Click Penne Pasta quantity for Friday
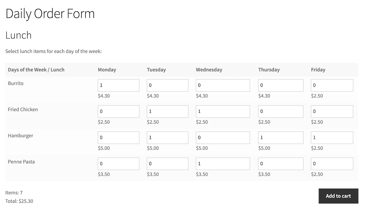 [332, 164]
